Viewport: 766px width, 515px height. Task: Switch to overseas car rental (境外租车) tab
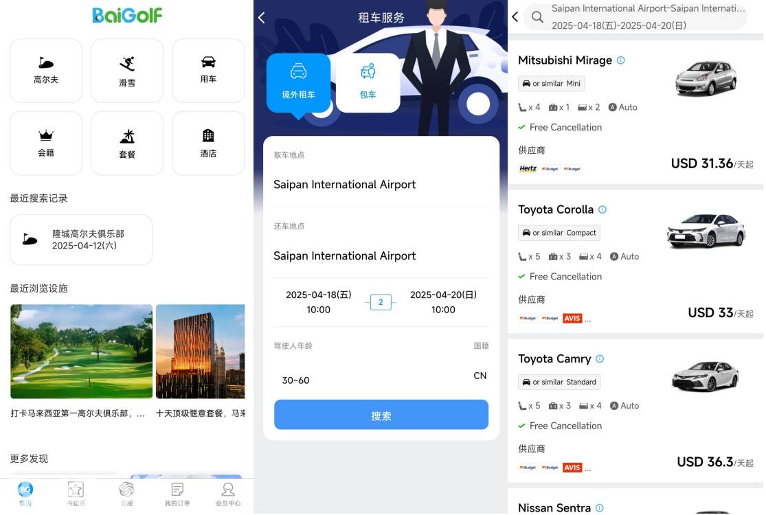click(299, 82)
